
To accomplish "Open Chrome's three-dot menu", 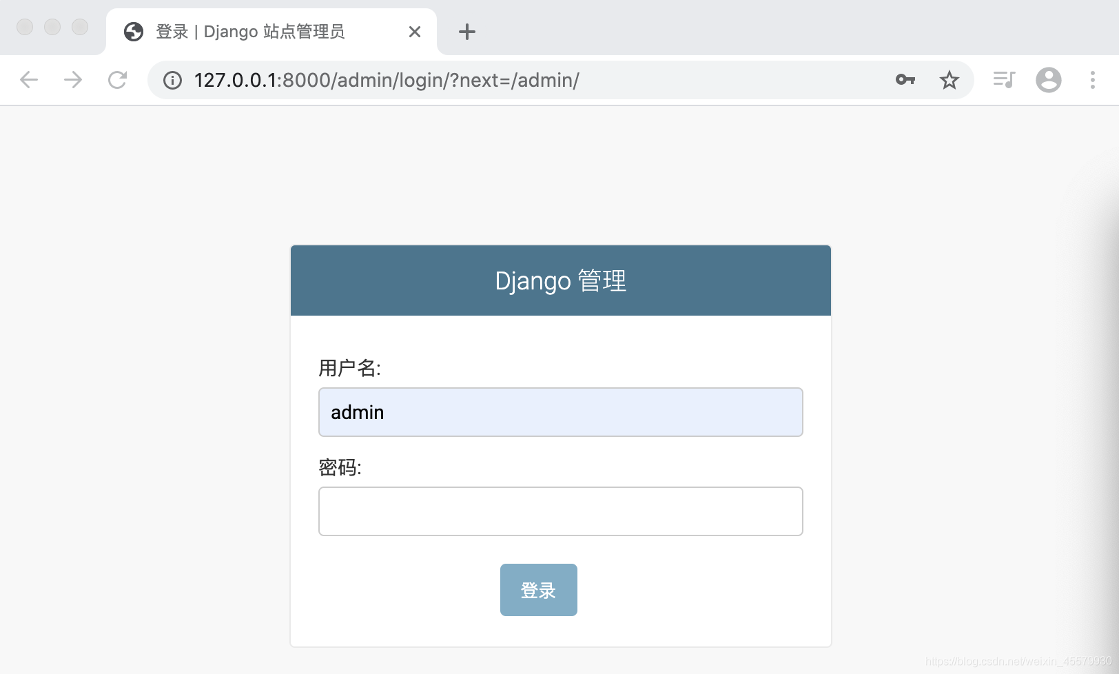I will (1093, 80).
